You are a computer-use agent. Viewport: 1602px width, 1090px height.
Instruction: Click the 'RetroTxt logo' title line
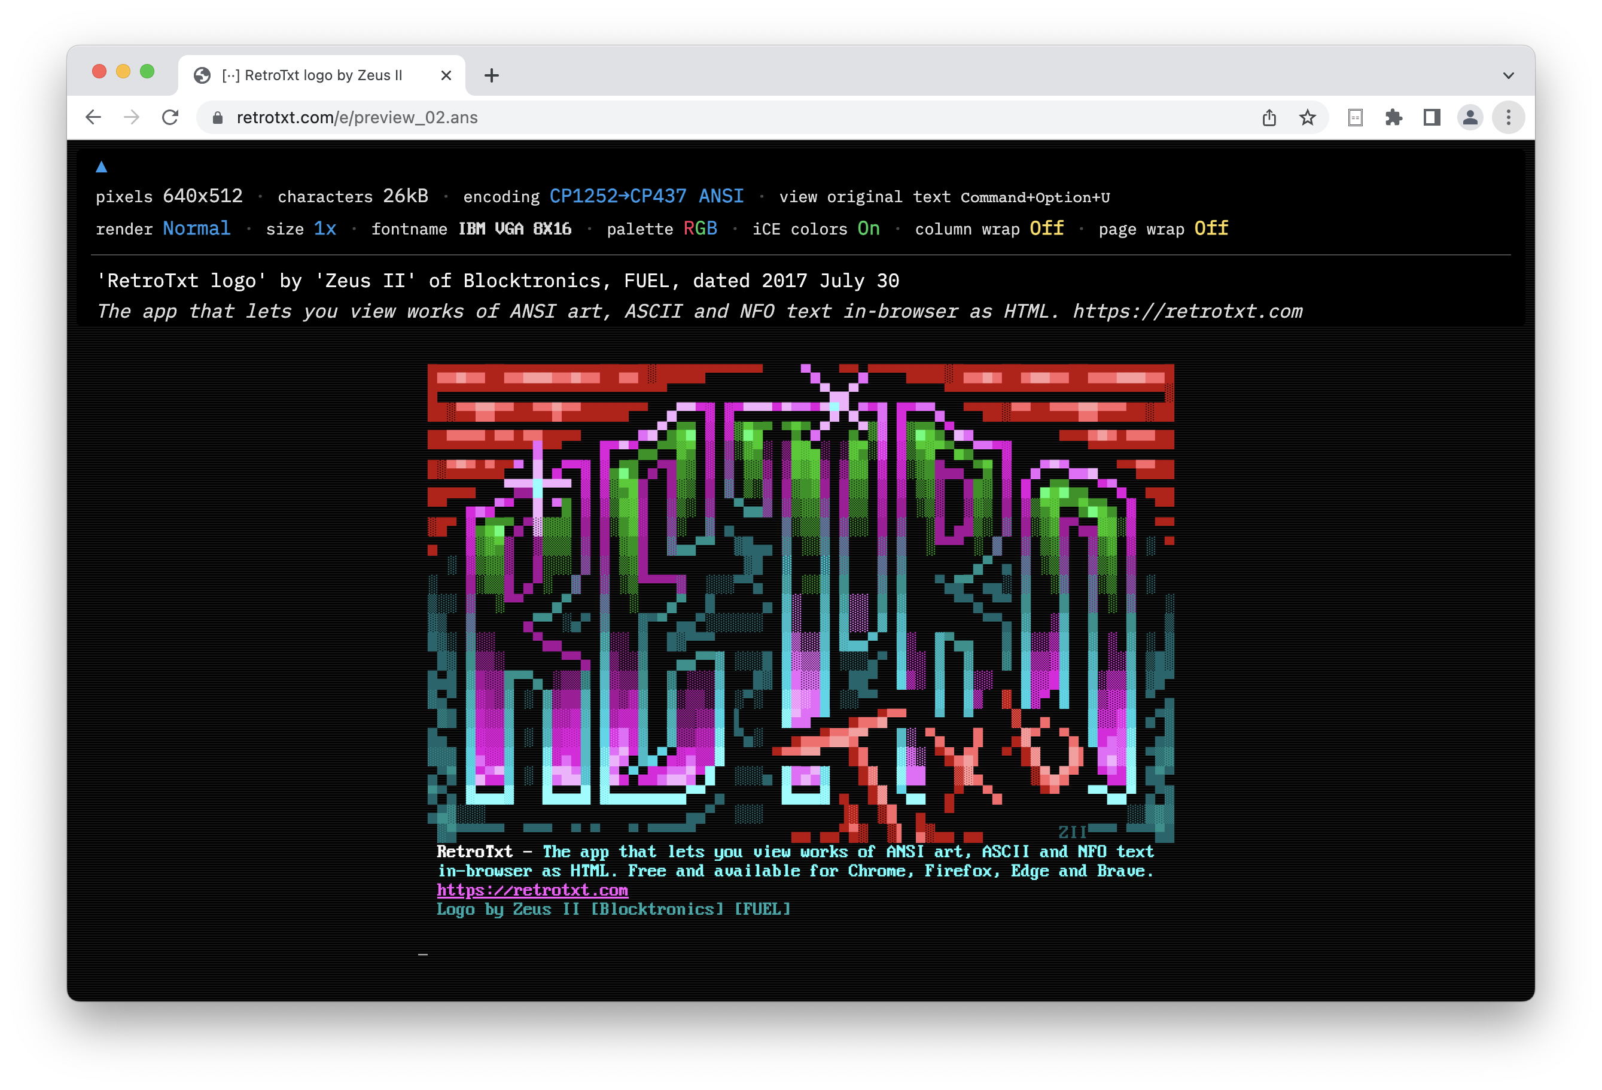[498, 281]
